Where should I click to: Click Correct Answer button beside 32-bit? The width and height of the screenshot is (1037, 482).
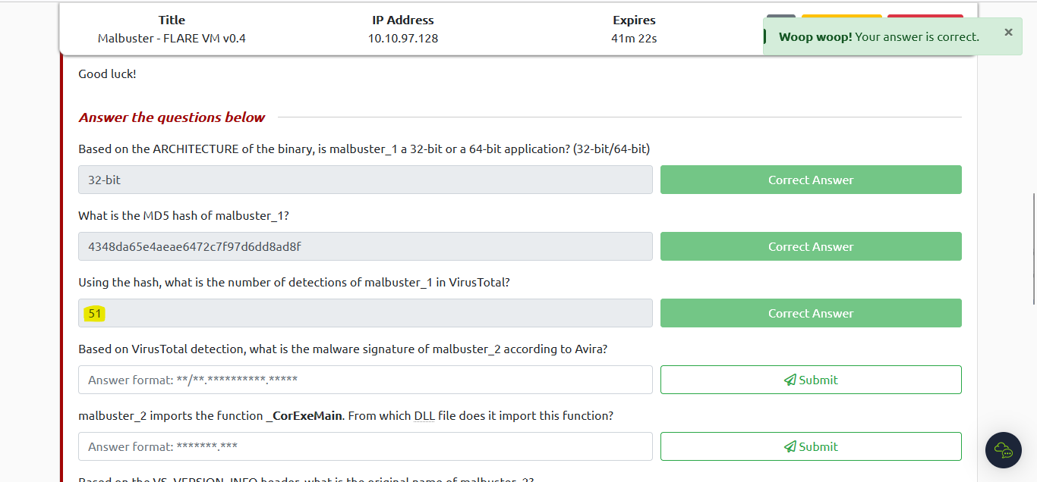point(811,180)
